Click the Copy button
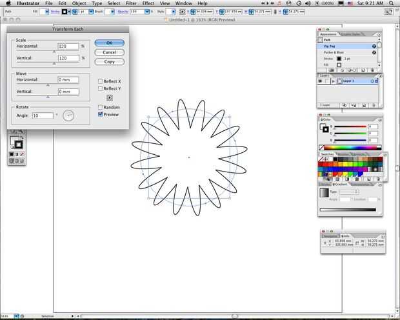400x320 pixels. coord(110,62)
